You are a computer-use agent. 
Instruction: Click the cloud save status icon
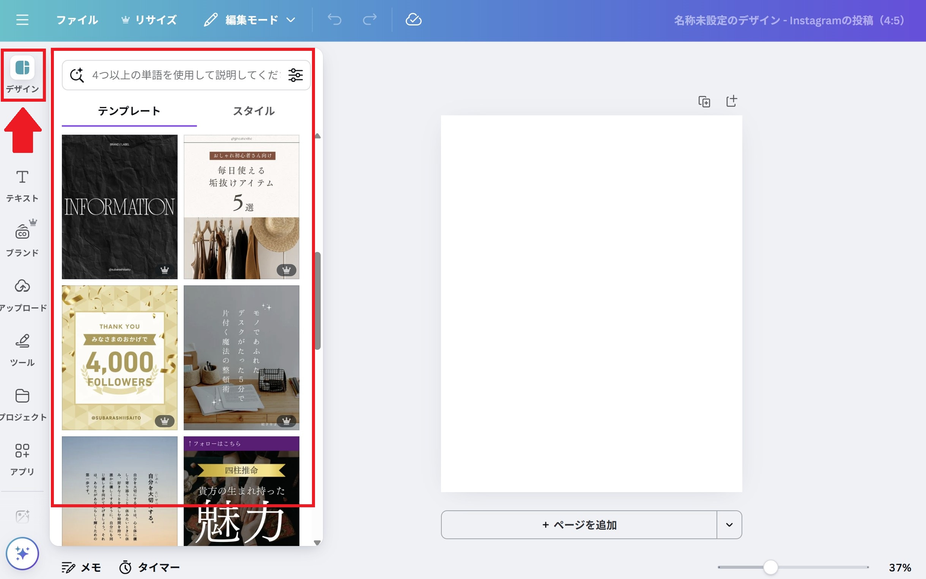(413, 19)
